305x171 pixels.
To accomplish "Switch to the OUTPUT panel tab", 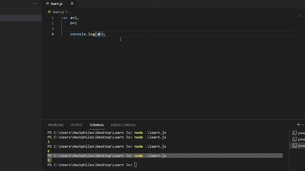I will point(76,125).
